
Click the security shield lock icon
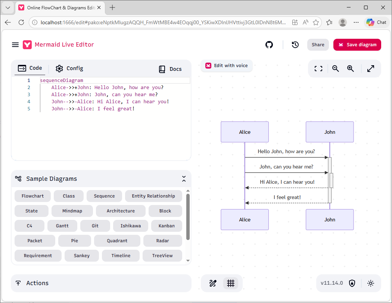[x=352, y=283]
